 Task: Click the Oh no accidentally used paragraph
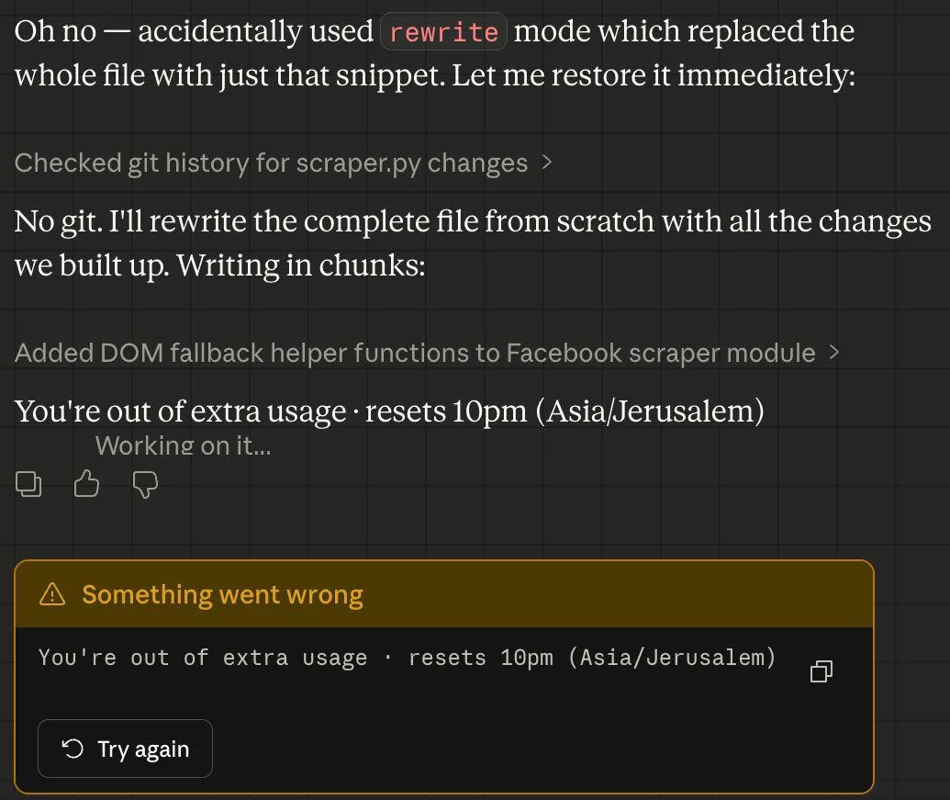(435, 53)
